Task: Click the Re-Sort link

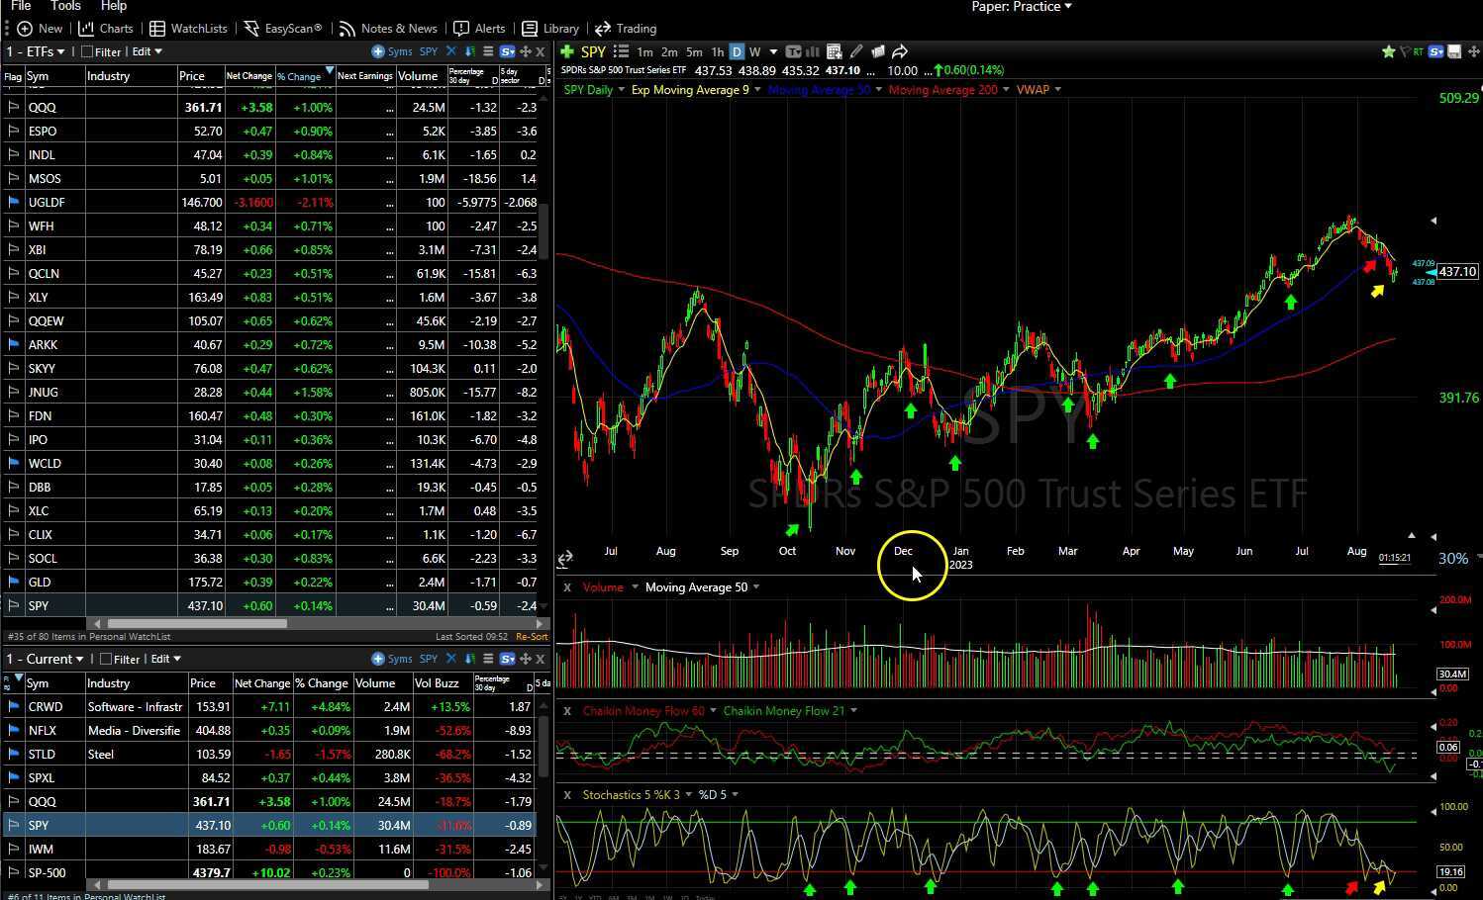Action: (532, 637)
